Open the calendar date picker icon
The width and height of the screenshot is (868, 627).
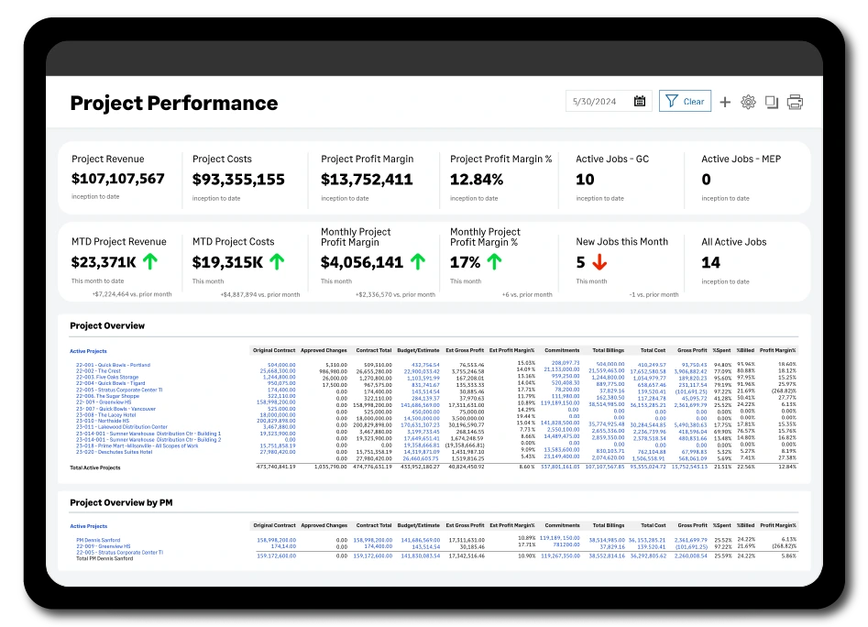pyautogui.click(x=640, y=101)
